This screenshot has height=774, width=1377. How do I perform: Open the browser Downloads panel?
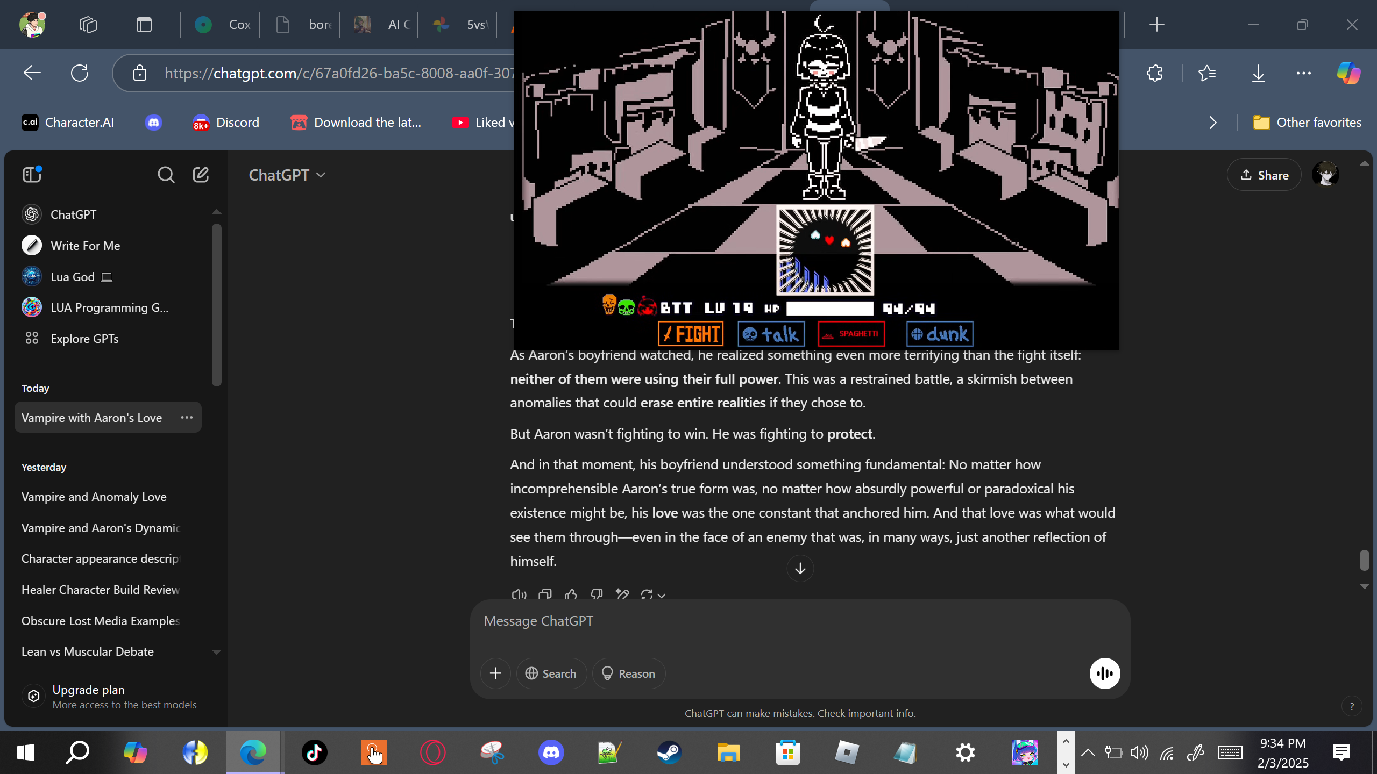tap(1259, 73)
